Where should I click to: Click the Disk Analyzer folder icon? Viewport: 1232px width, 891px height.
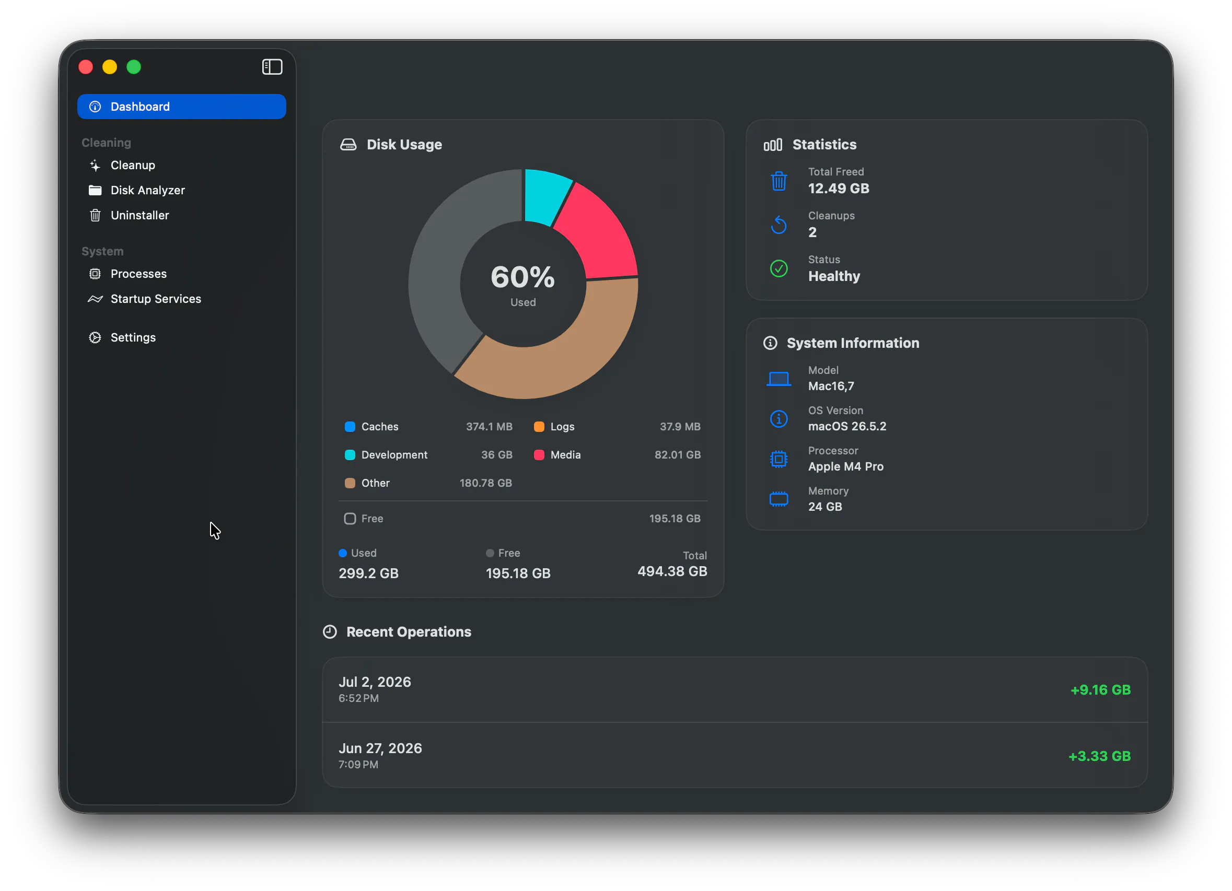pyautogui.click(x=95, y=190)
